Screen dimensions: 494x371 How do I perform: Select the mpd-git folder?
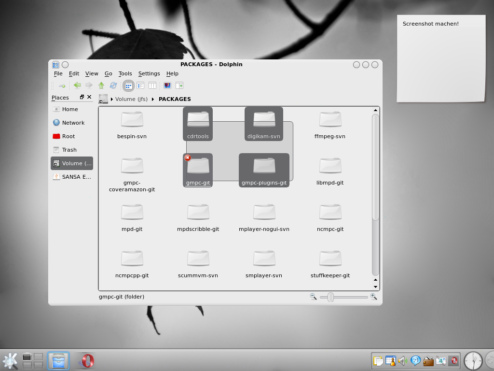(x=132, y=218)
